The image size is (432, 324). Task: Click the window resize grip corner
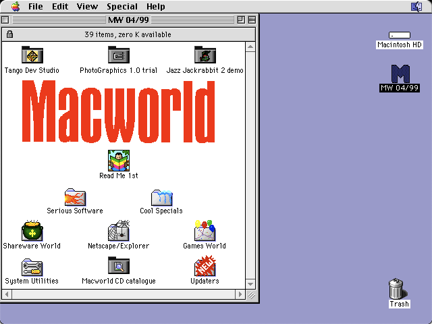(x=250, y=295)
